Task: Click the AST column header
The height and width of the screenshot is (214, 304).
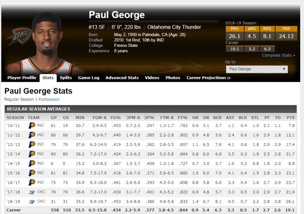Action: 230,118
